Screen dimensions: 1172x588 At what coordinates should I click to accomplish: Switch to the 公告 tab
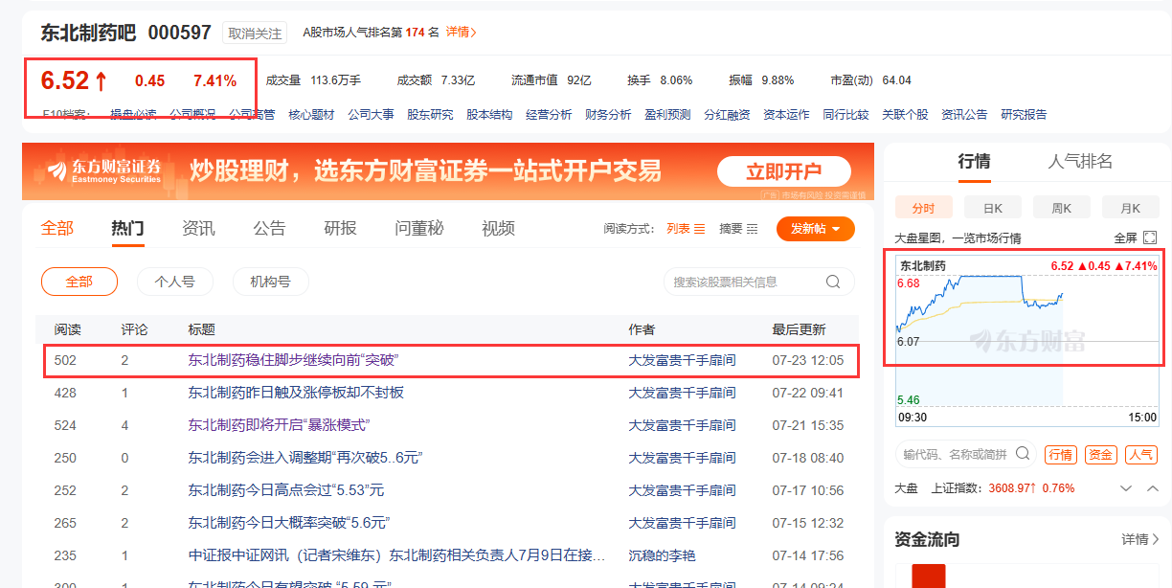tap(269, 228)
